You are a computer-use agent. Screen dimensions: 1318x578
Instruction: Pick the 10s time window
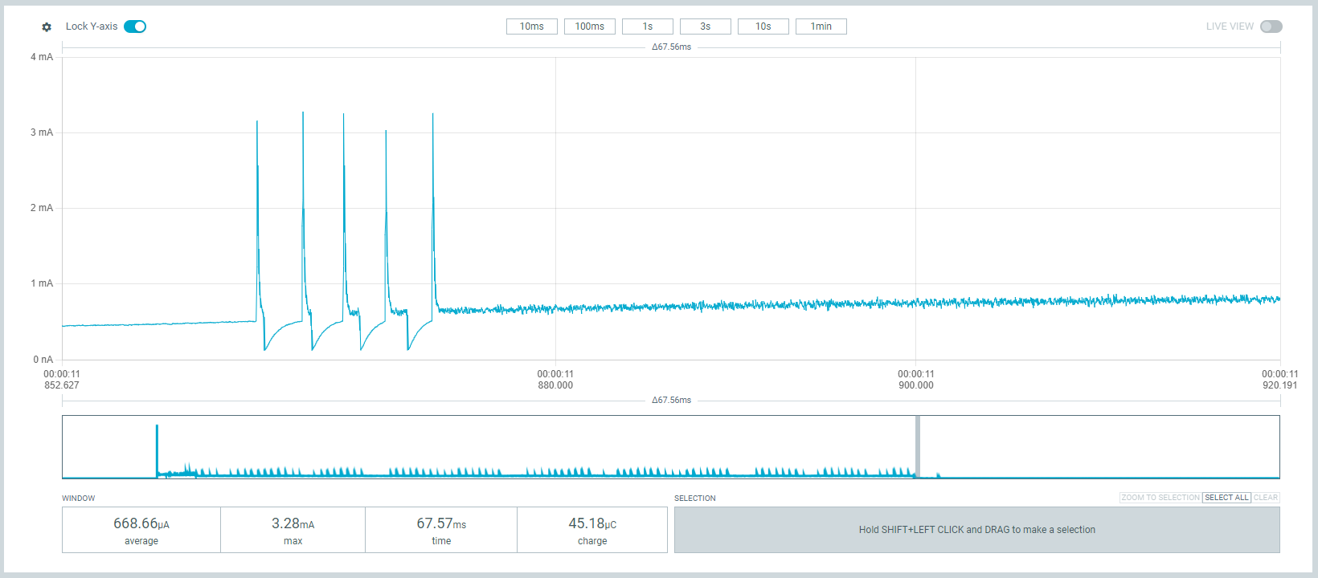tap(763, 26)
